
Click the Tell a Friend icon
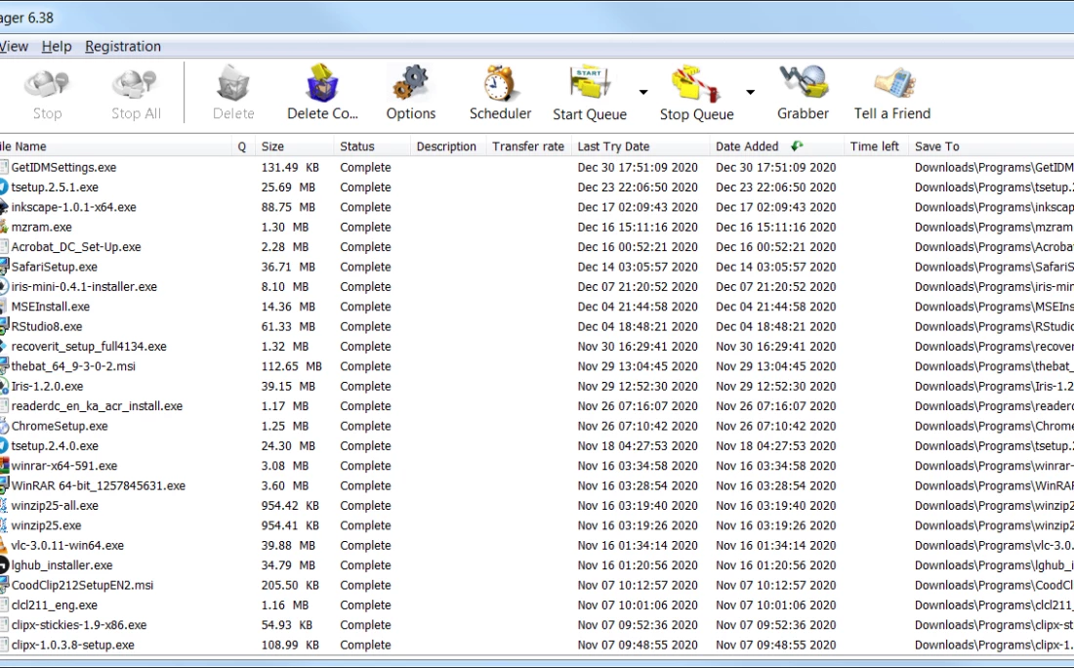point(891,85)
